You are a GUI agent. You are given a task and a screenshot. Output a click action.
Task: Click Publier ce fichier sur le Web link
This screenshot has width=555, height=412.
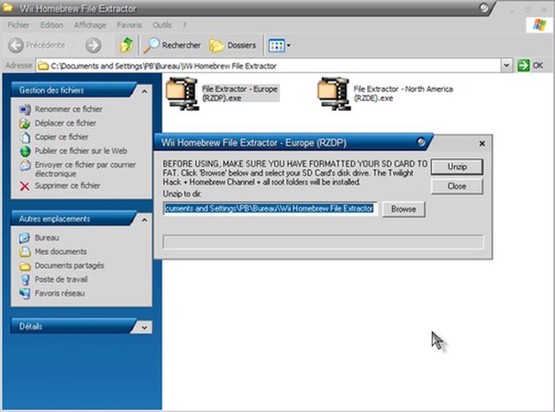click(81, 151)
